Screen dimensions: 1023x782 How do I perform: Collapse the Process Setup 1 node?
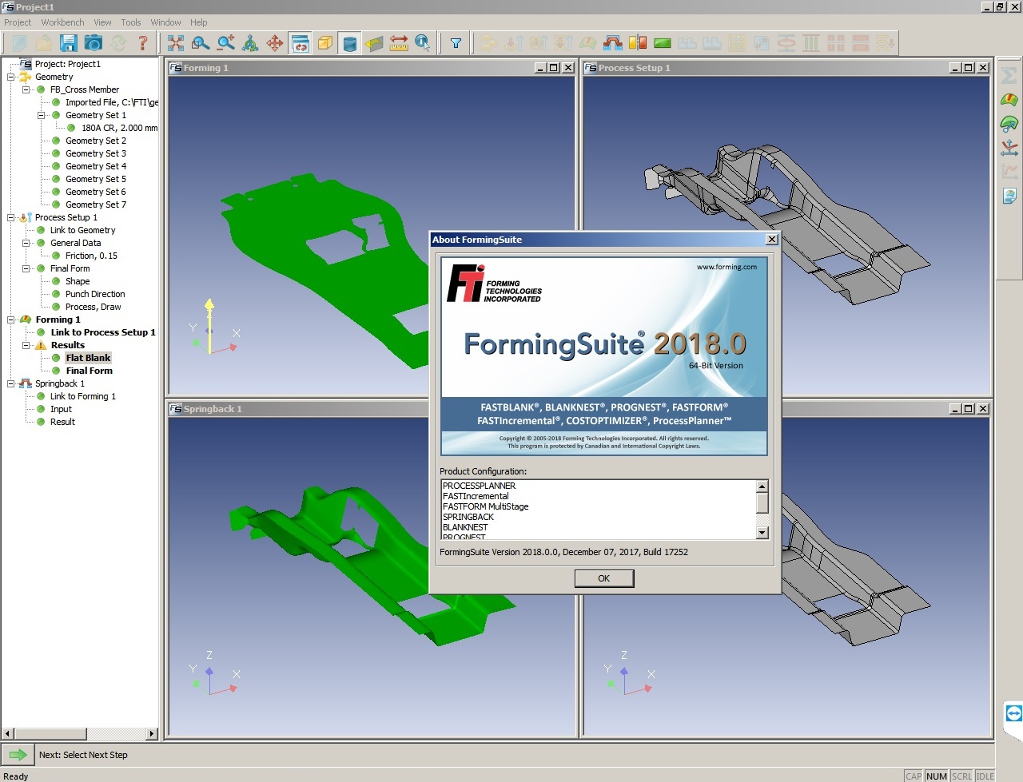point(10,217)
